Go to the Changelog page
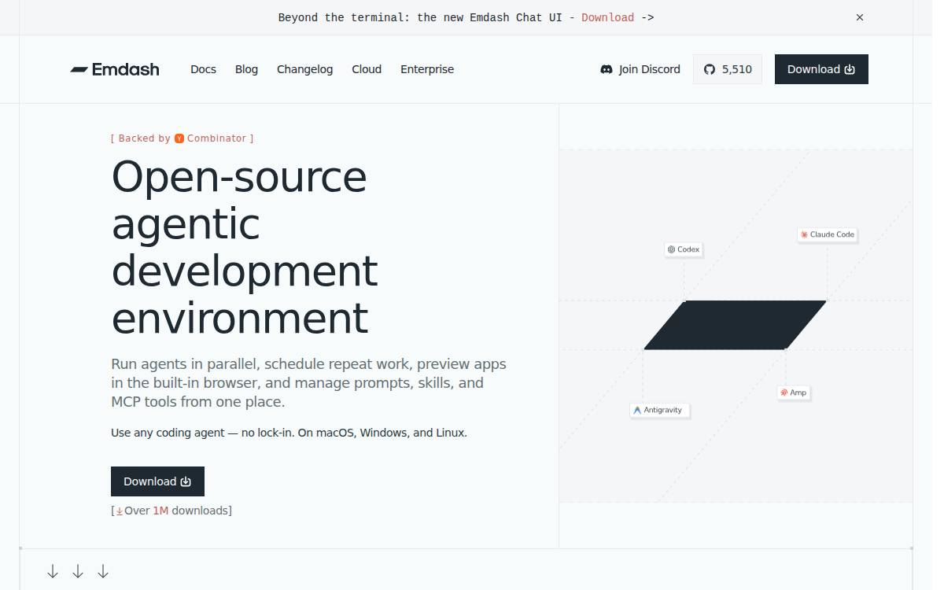The height and width of the screenshot is (590, 944). pyautogui.click(x=304, y=69)
